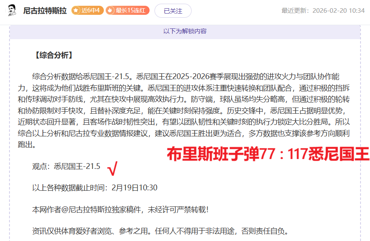Click the red checkmark beside the viewpoint

112,168
